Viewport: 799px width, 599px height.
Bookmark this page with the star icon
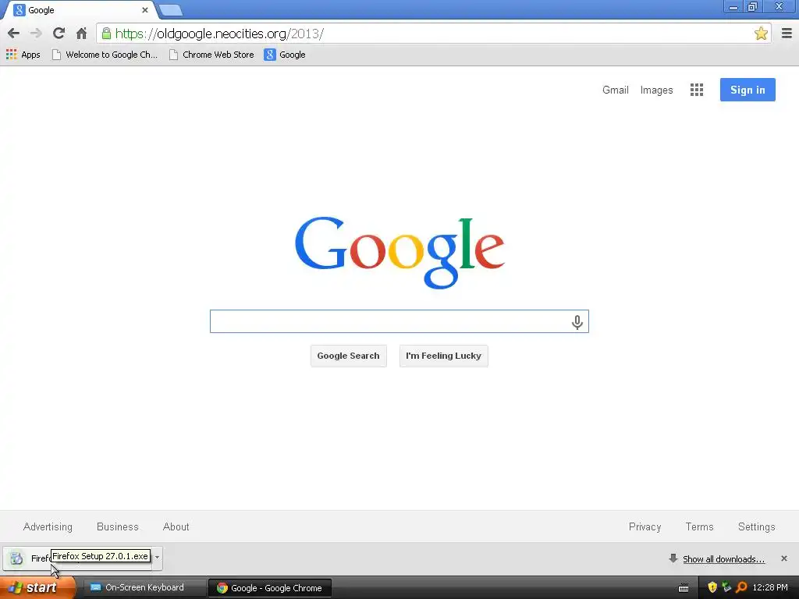click(761, 34)
